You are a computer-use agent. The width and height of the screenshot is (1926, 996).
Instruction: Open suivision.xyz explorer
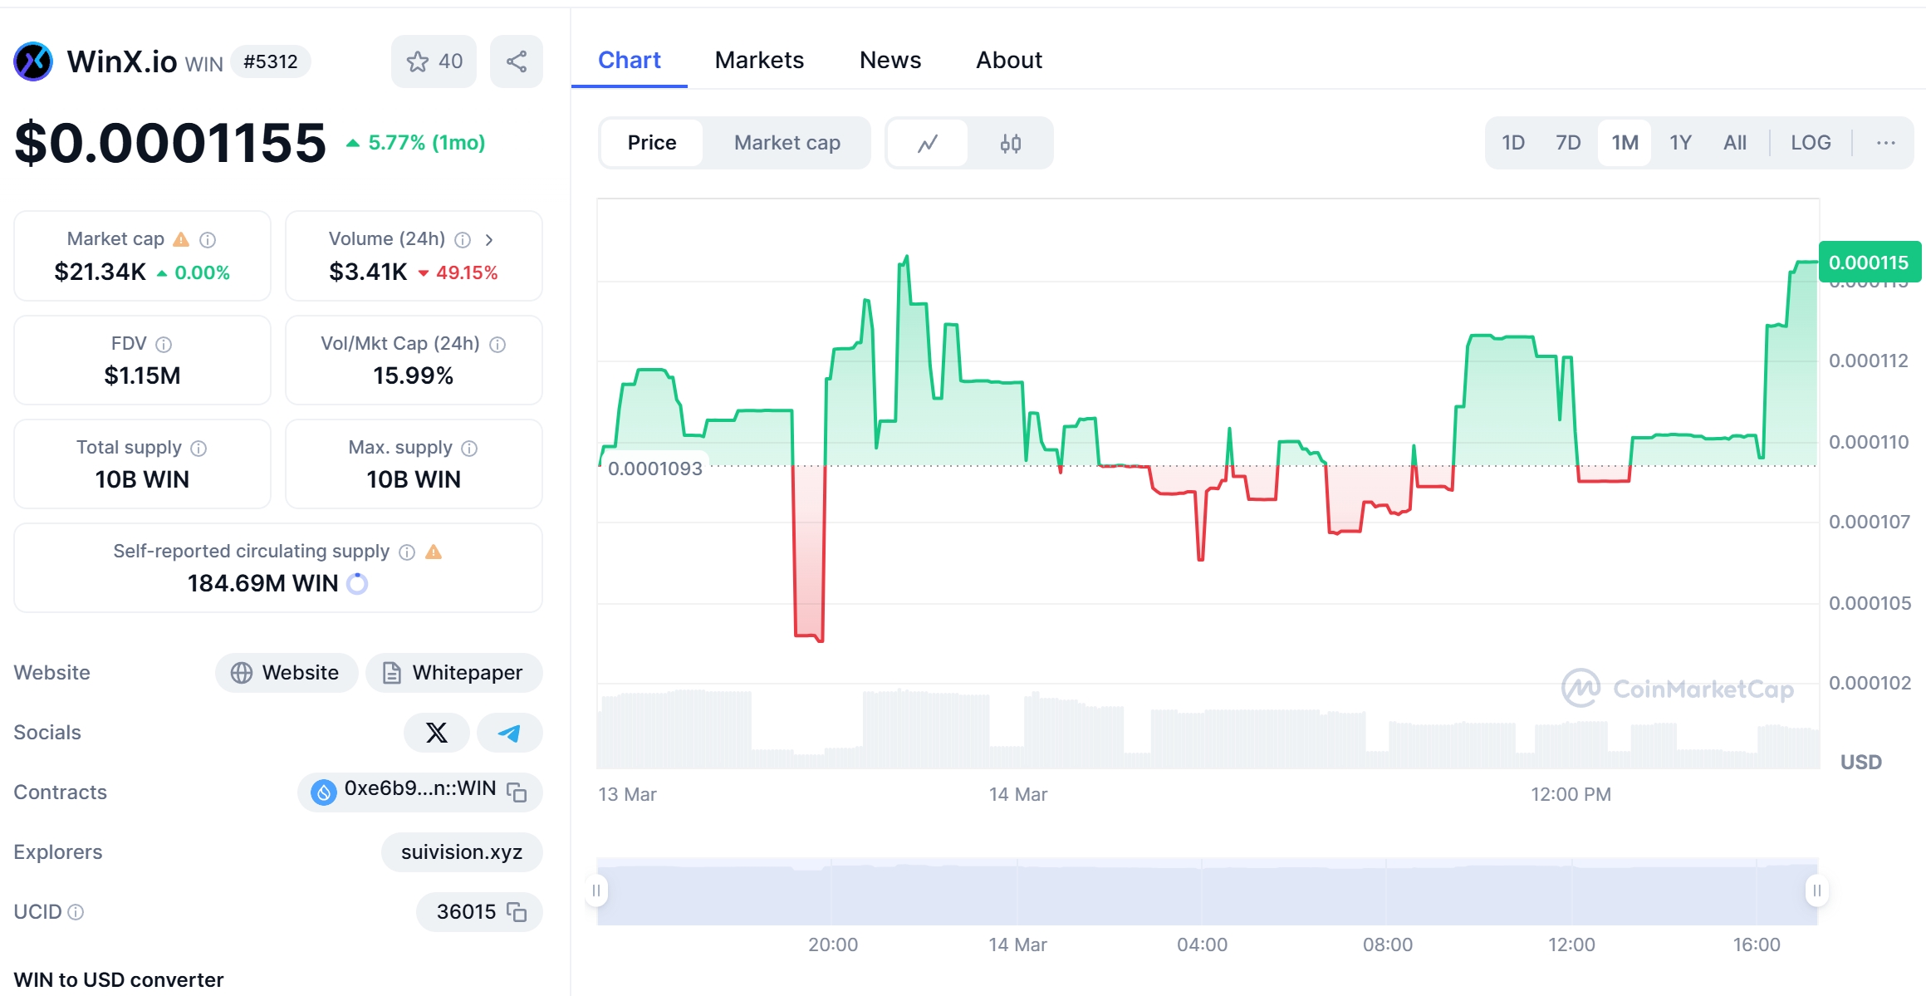click(x=462, y=852)
